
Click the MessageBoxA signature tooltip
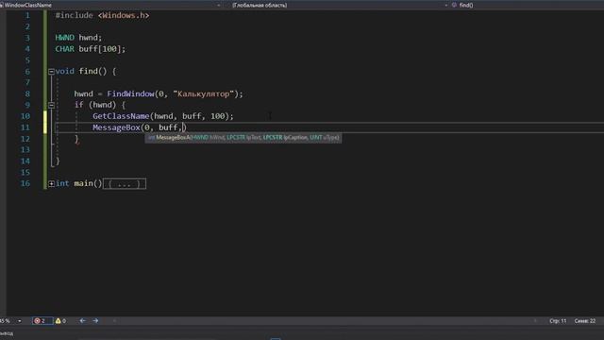pos(243,137)
